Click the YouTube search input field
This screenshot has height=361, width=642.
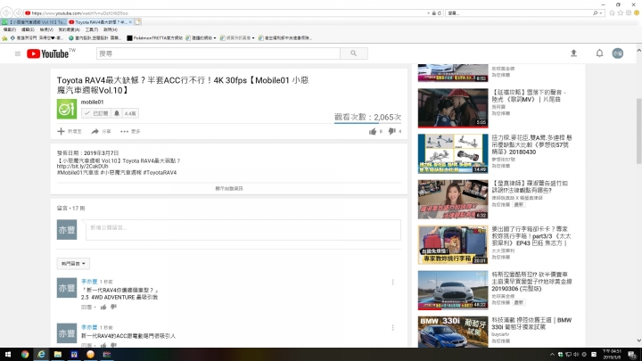[218, 53]
